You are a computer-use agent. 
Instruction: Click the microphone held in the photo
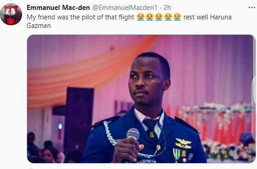click(x=133, y=134)
